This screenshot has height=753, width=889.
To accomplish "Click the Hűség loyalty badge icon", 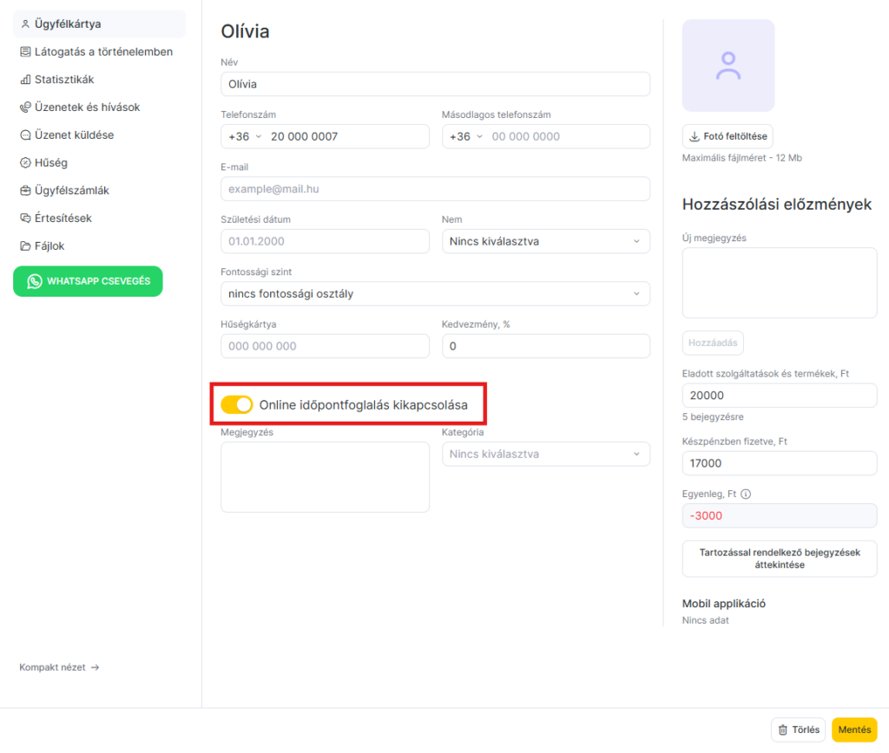I will 25,163.
